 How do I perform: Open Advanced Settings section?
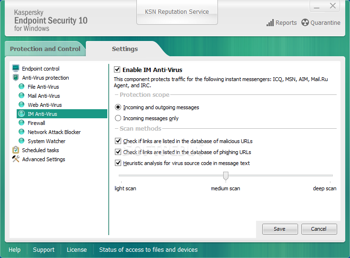[43, 159]
